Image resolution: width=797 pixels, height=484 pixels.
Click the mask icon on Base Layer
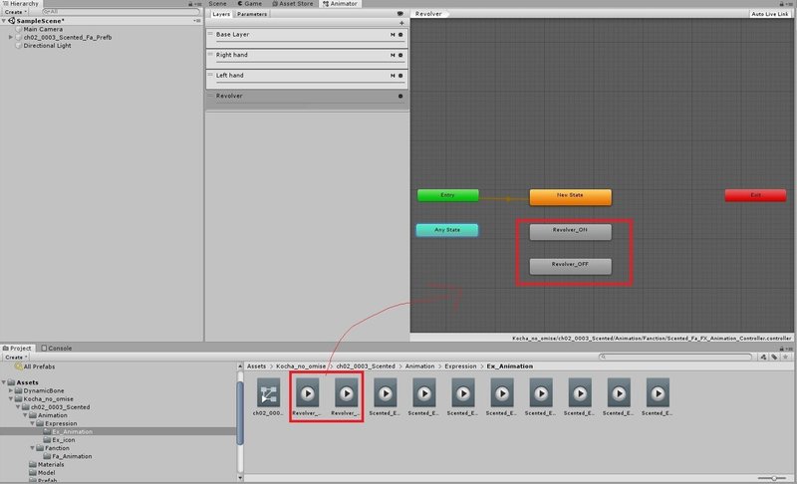pos(393,35)
